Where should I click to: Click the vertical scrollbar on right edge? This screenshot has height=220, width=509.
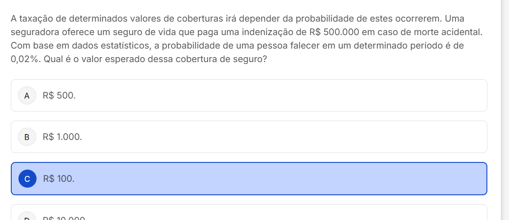pos(505,108)
